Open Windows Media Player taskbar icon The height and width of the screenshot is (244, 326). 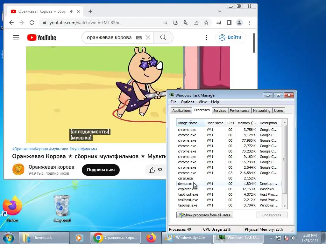79,238
